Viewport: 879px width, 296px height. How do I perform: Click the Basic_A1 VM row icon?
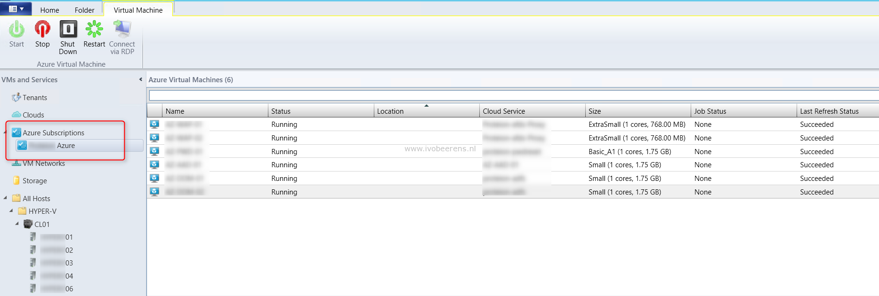(154, 151)
